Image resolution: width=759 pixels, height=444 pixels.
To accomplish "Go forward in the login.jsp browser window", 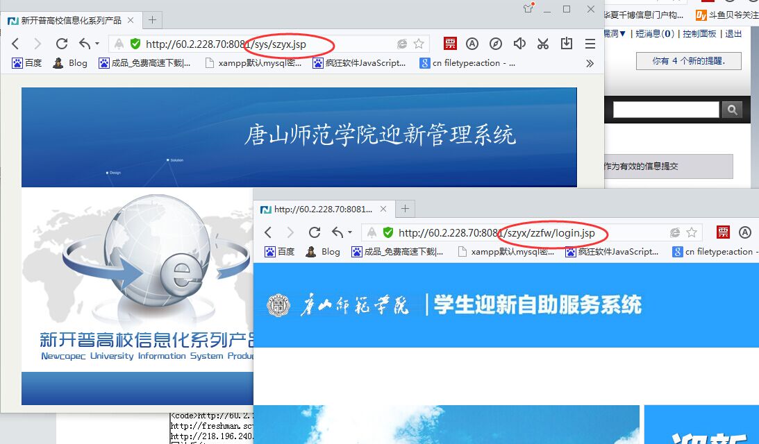I will point(290,232).
